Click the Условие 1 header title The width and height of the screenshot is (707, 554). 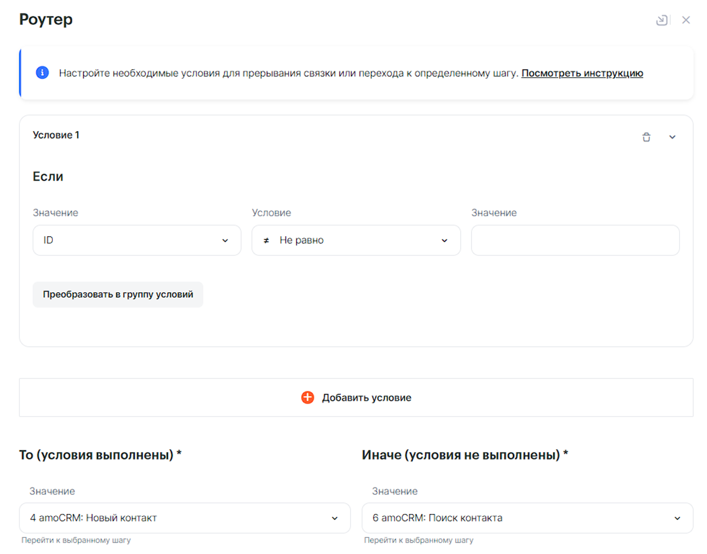(56, 135)
